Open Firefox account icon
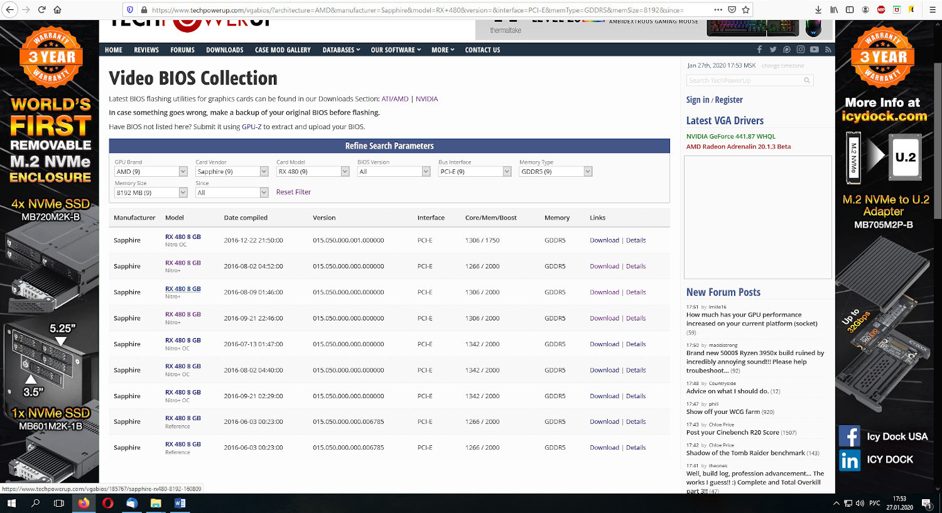 [865, 9]
